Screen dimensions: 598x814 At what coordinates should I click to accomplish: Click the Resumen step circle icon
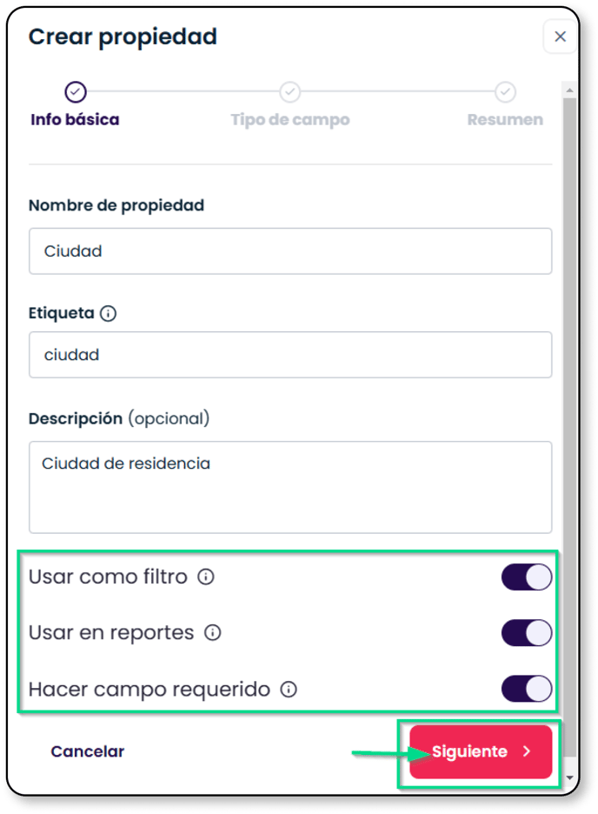click(505, 92)
